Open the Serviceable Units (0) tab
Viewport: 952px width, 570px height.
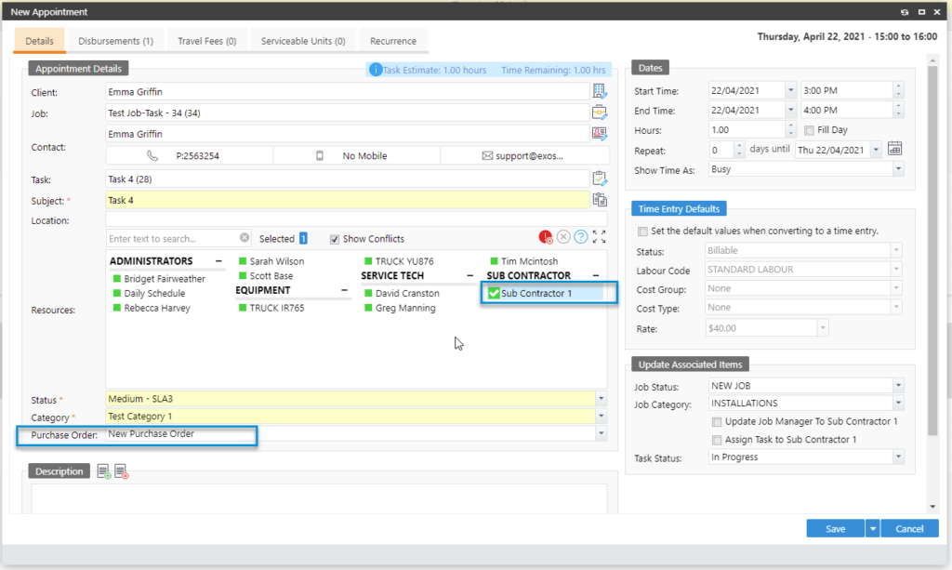(x=303, y=41)
